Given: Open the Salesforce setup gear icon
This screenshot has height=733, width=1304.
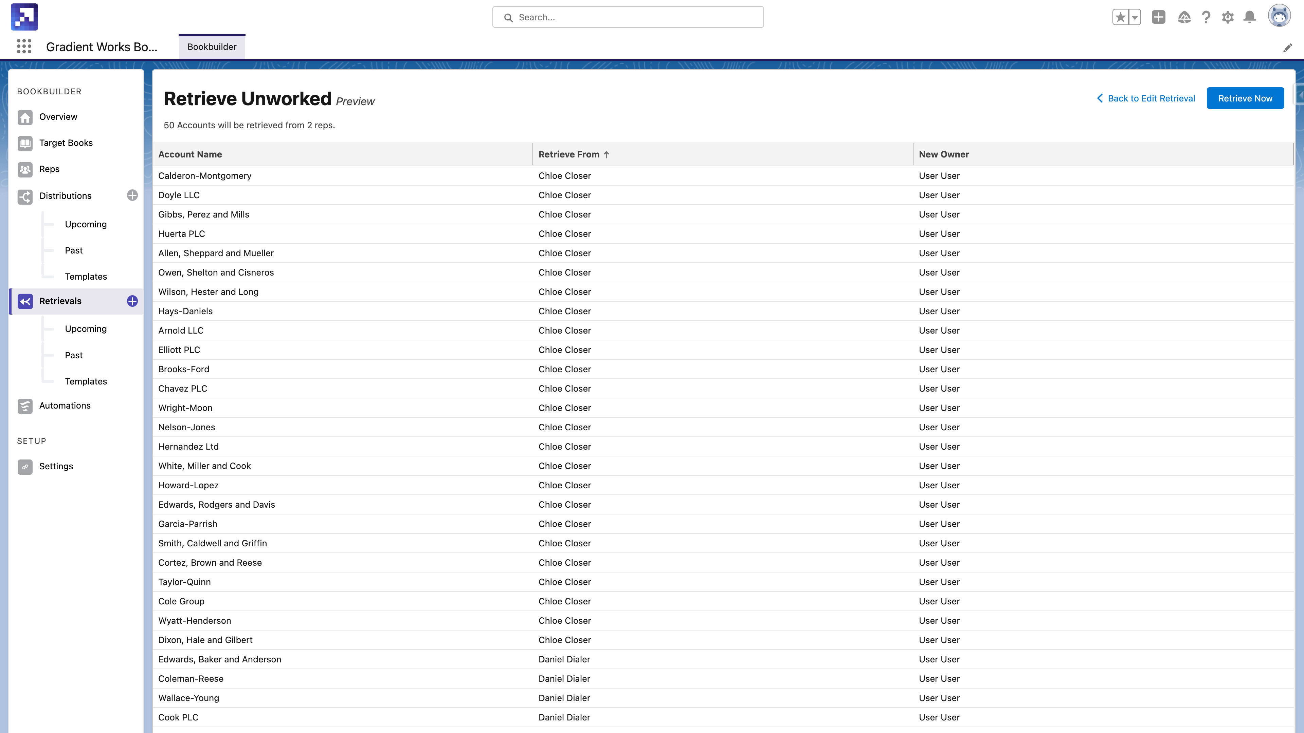Looking at the screenshot, I should 1228,17.
